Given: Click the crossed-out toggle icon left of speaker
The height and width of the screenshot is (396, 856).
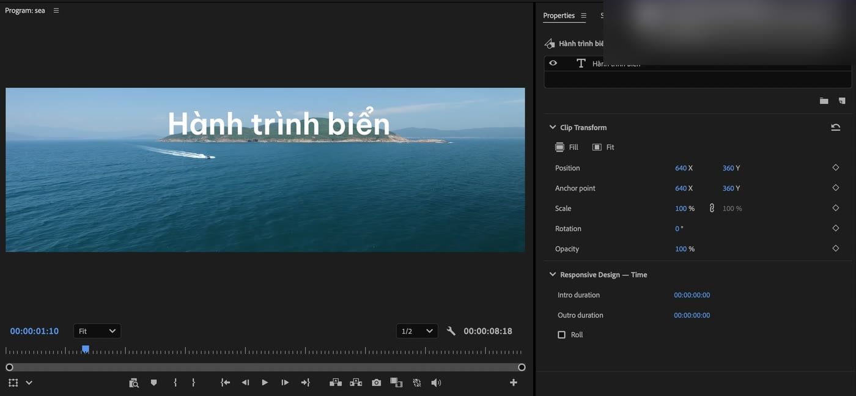Looking at the screenshot, I should pos(417,383).
